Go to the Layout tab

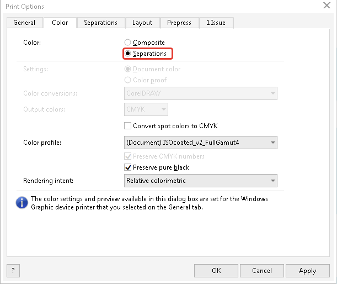coord(142,23)
